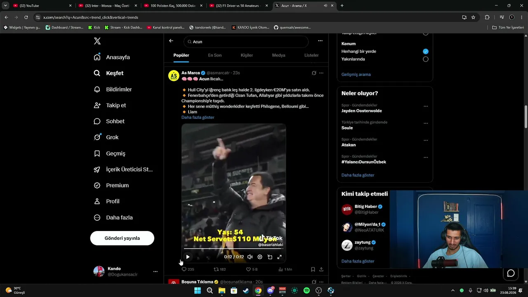
Task: Play the video in the As Marca post
Action: 188,257
